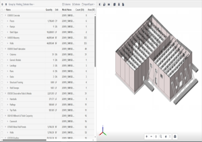Click the XYZ axis gizmo in the viewer

tap(103, 131)
